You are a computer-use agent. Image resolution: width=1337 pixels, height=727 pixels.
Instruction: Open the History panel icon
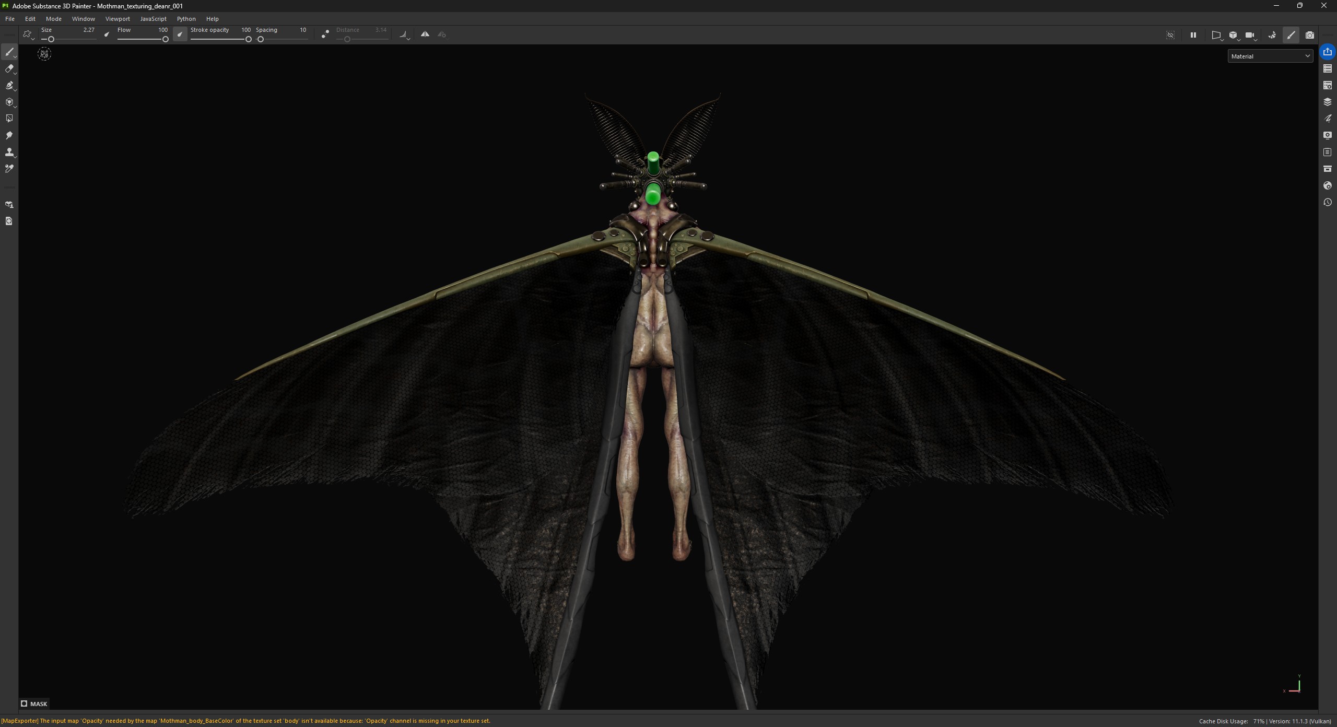click(1327, 202)
